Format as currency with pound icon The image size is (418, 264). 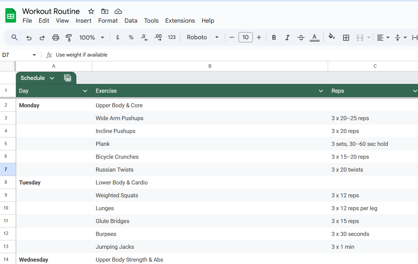point(118,38)
